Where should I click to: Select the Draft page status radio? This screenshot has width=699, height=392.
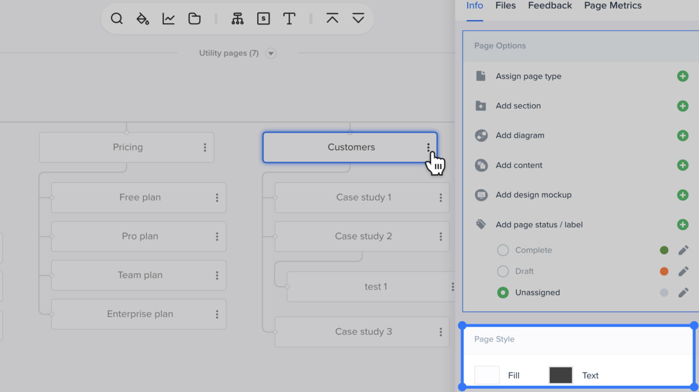(503, 271)
